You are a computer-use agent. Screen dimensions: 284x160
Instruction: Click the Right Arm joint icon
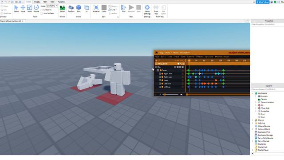point(162,74)
